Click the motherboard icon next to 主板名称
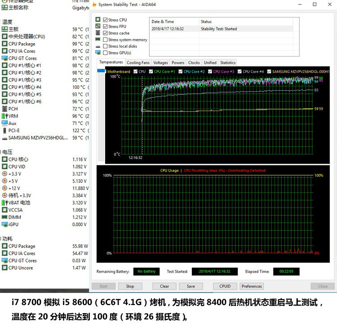 [x=4, y=8]
